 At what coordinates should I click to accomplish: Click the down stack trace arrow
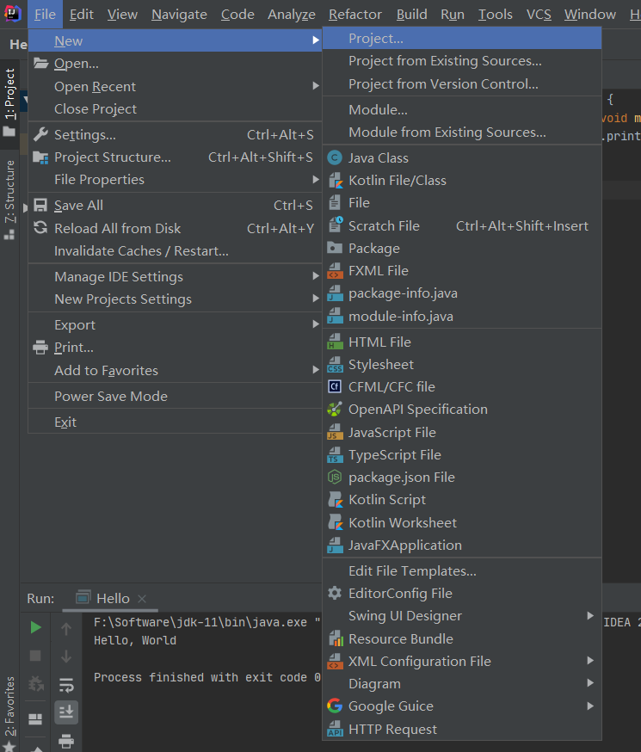[66, 656]
